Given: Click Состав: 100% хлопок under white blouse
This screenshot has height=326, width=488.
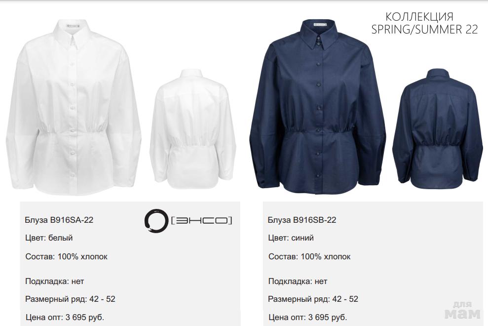Looking at the screenshot, I should 66,257.
